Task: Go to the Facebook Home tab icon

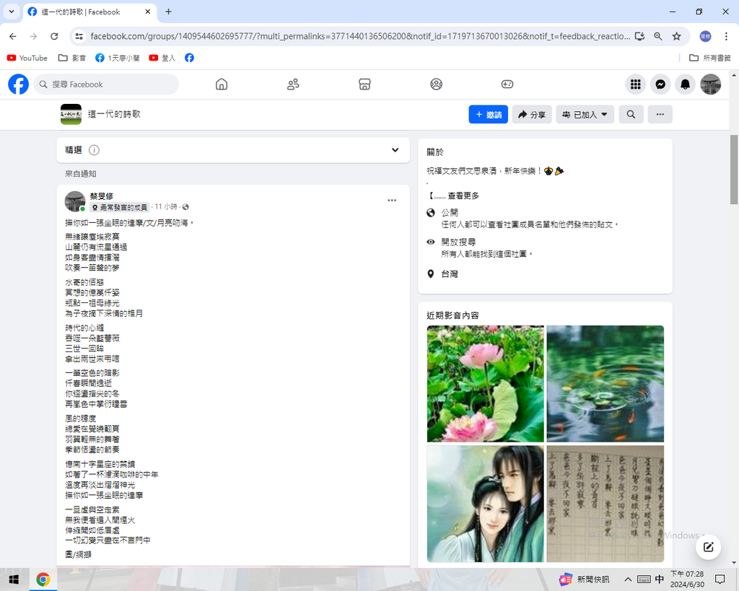Action: point(222,84)
